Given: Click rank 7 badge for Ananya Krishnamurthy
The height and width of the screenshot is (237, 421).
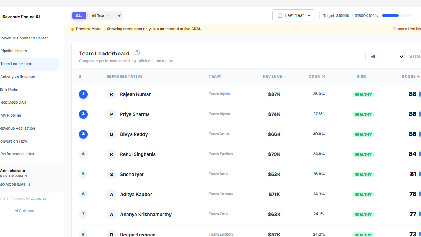Looking at the screenshot, I should [x=83, y=214].
